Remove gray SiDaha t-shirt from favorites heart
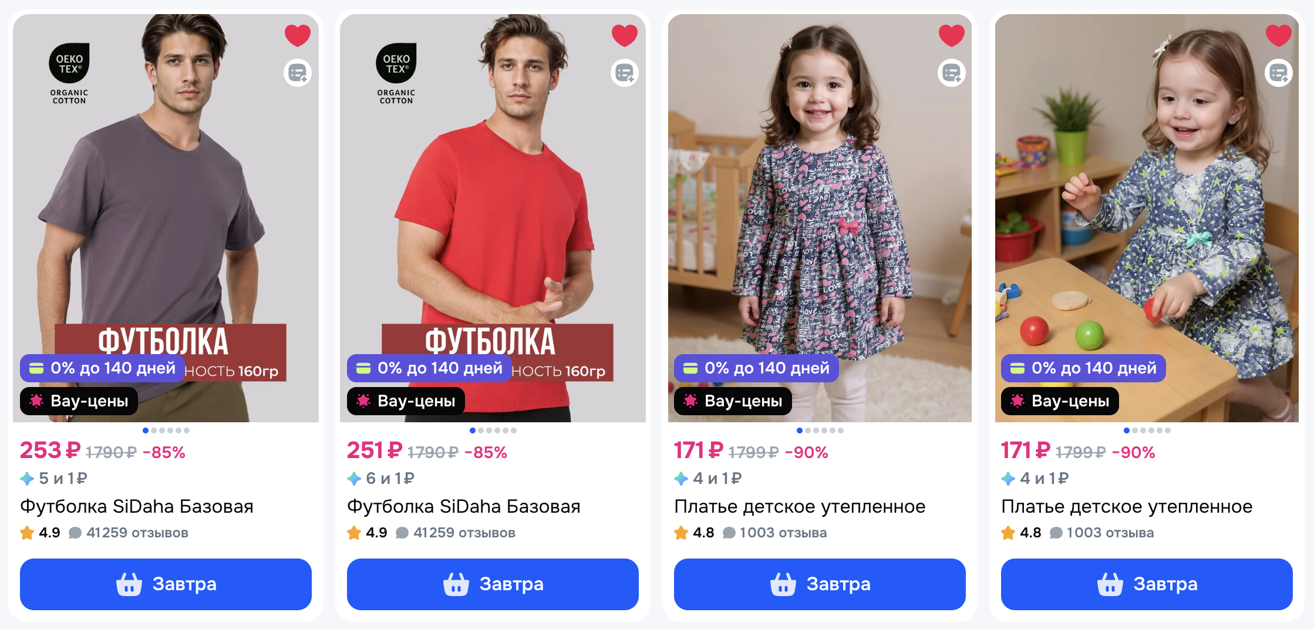1314x629 pixels. click(298, 35)
